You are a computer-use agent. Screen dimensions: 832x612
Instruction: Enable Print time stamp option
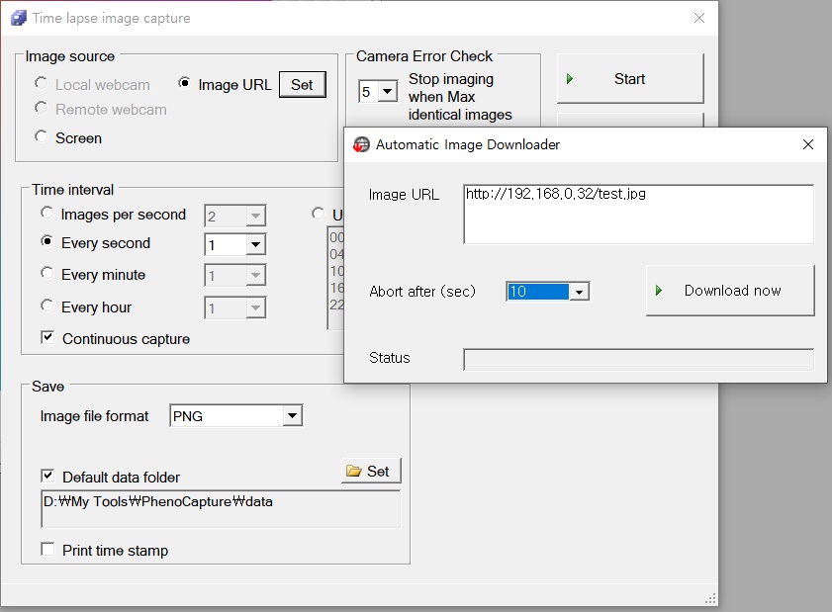47,550
